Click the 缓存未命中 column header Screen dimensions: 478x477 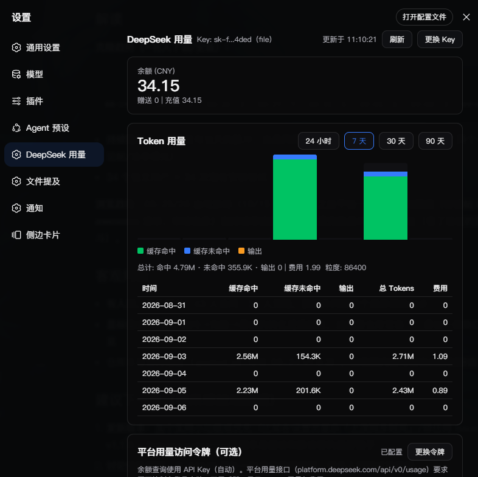302,288
